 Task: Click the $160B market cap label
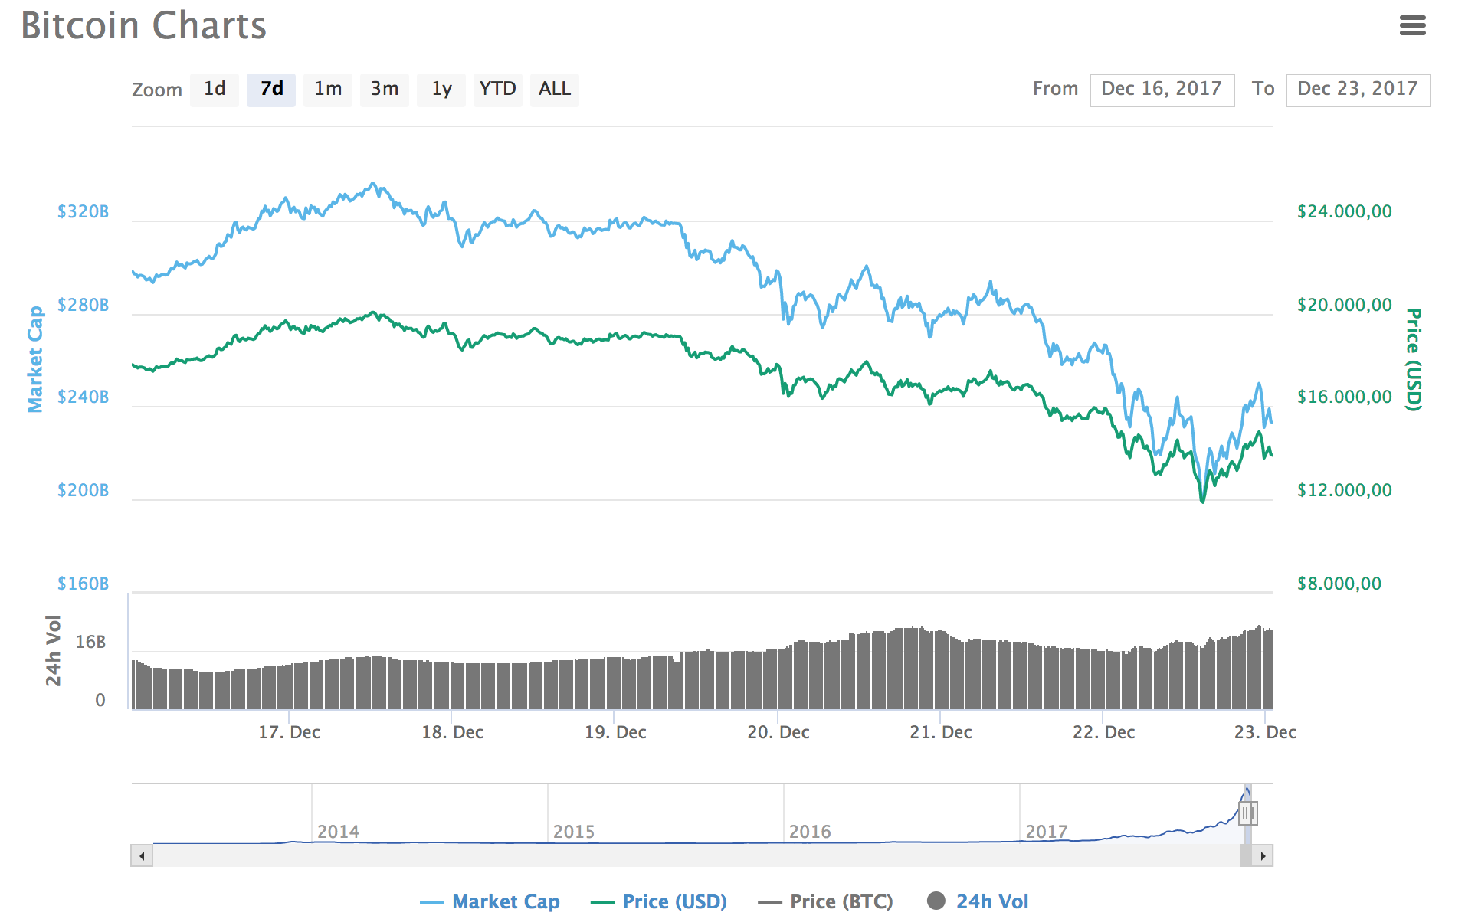[83, 584]
